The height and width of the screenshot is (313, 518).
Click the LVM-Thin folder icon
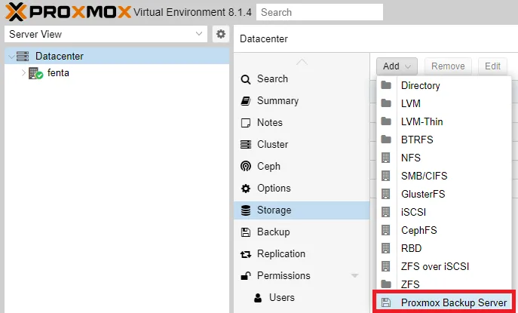point(386,121)
